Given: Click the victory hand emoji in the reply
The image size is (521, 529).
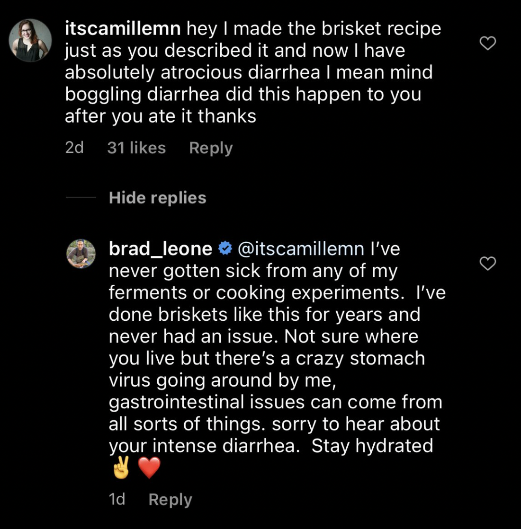Looking at the screenshot, I should [x=121, y=468].
